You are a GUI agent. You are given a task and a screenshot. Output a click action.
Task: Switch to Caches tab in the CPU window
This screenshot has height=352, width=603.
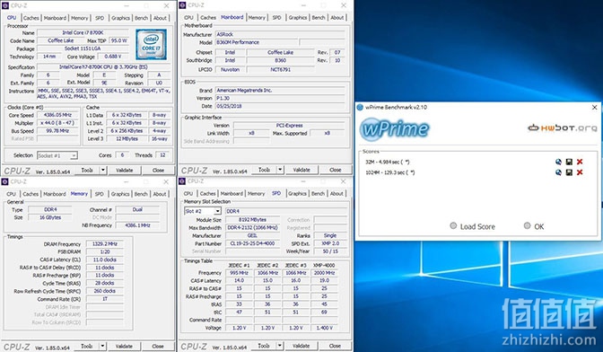pyautogui.click(x=31, y=18)
